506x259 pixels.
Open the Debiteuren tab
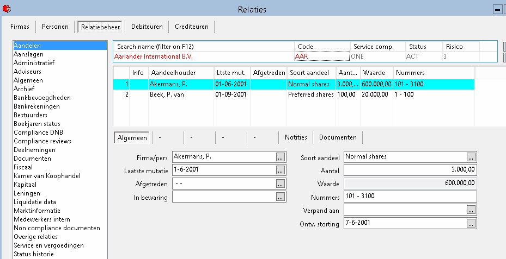pyautogui.click(x=147, y=27)
